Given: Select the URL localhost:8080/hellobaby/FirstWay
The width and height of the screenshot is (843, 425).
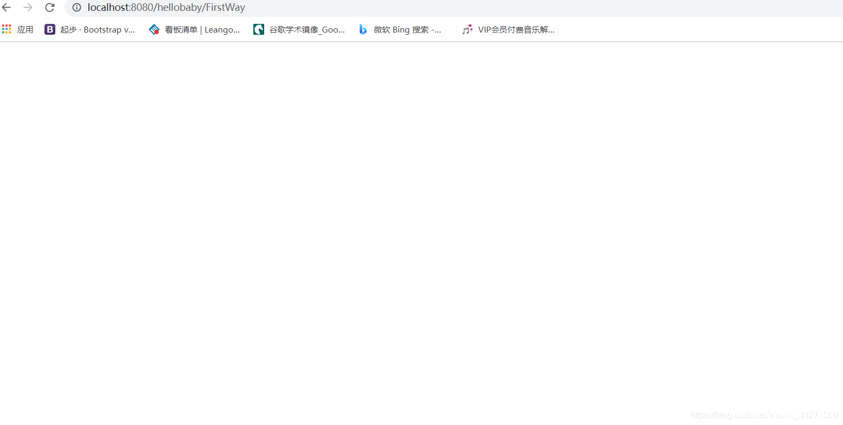Looking at the screenshot, I should pos(165,8).
